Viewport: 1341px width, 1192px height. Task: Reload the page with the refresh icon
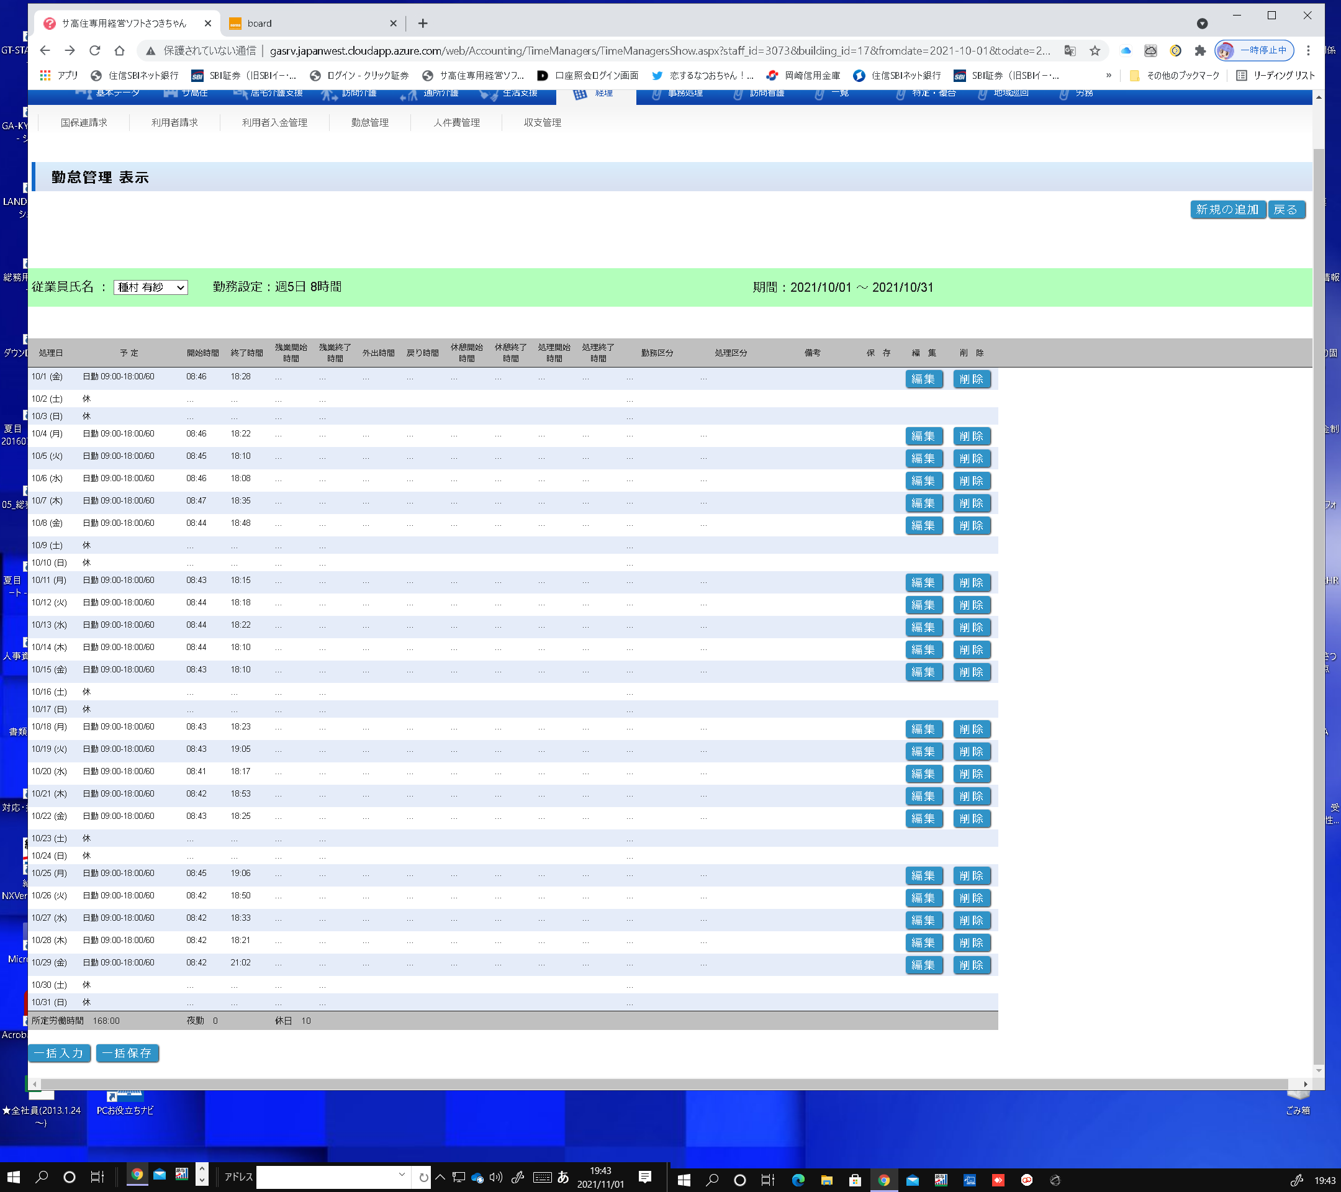tap(94, 50)
